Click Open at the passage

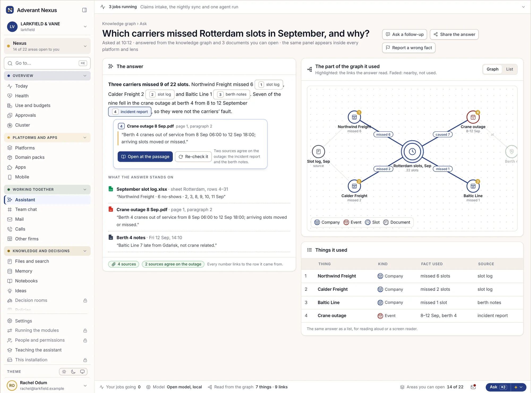tap(145, 157)
